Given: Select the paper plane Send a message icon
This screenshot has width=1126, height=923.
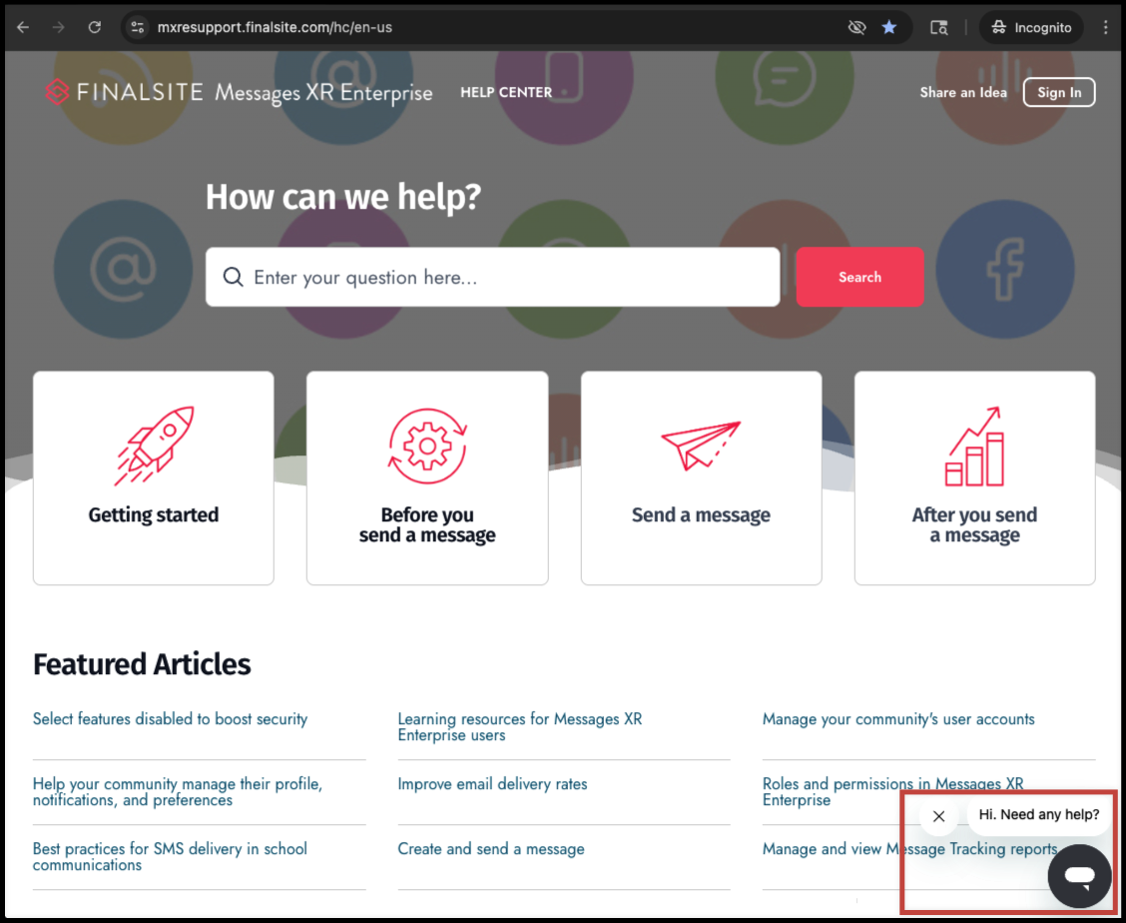Looking at the screenshot, I should (700, 446).
